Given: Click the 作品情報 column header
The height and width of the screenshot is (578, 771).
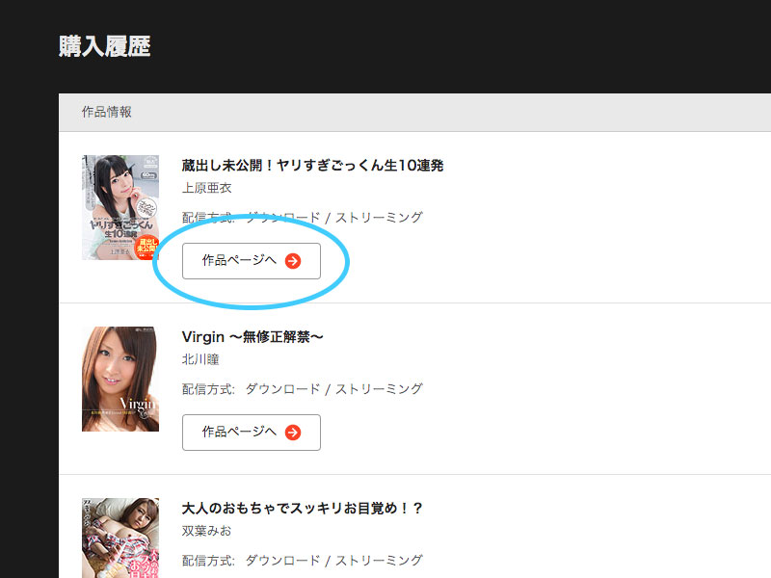Looking at the screenshot, I should tap(107, 112).
